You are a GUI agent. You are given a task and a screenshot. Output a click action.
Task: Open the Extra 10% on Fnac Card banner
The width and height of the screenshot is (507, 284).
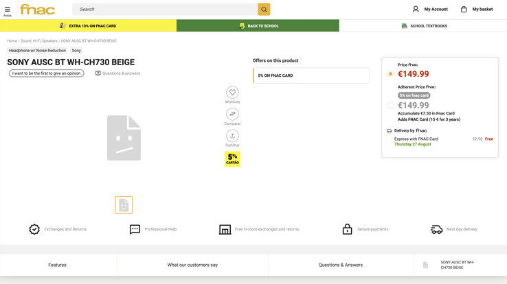pos(88,26)
